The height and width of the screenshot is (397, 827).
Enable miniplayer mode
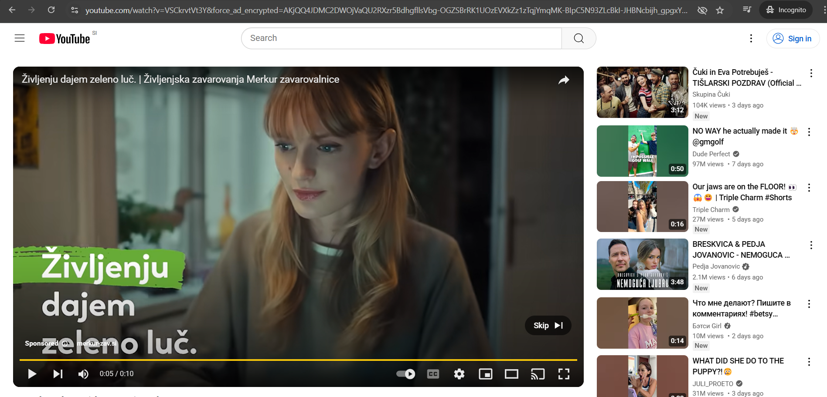coord(485,374)
